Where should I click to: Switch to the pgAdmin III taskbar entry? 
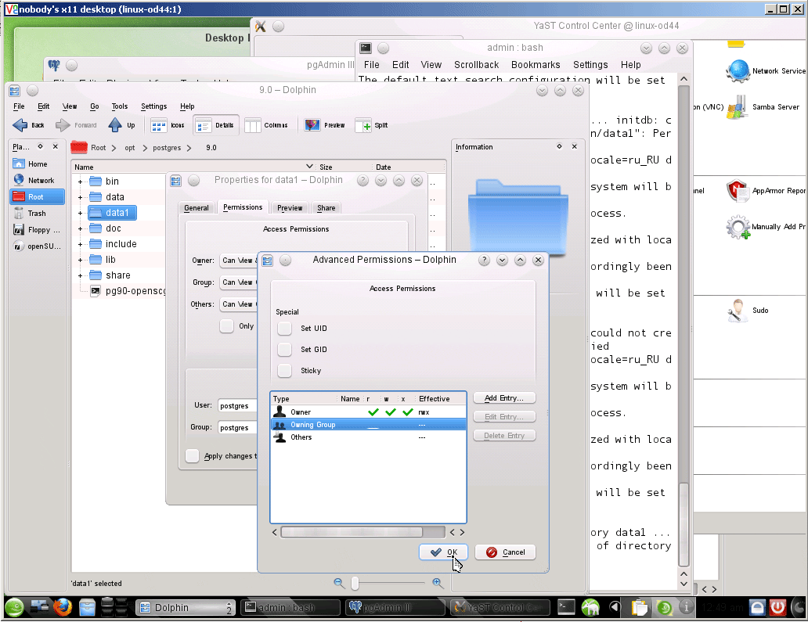coord(395,608)
